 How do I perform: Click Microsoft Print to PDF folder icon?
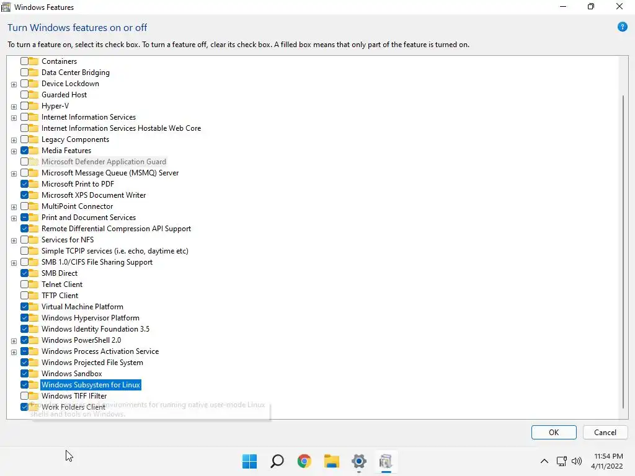tap(33, 183)
